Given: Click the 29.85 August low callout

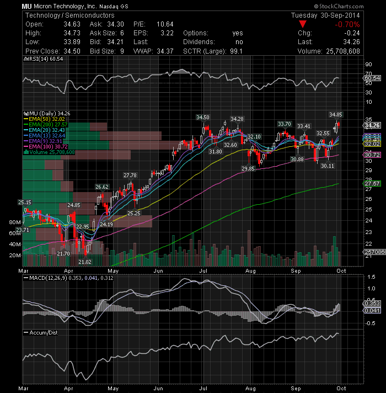Looking at the screenshot, I should pyautogui.click(x=248, y=169).
